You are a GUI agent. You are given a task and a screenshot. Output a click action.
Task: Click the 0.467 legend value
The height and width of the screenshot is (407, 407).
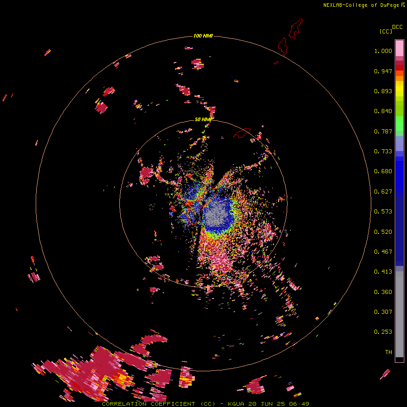click(383, 252)
